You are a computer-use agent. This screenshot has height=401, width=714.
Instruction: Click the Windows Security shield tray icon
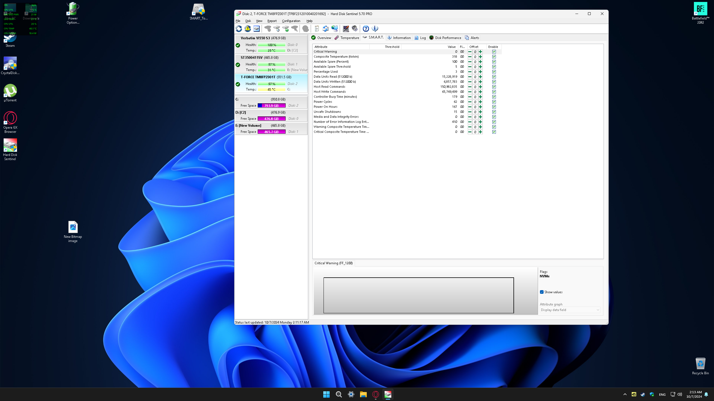click(x=652, y=394)
